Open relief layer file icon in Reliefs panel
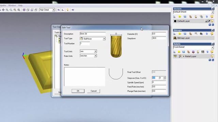Screen dimensions: 218x122 179,52
